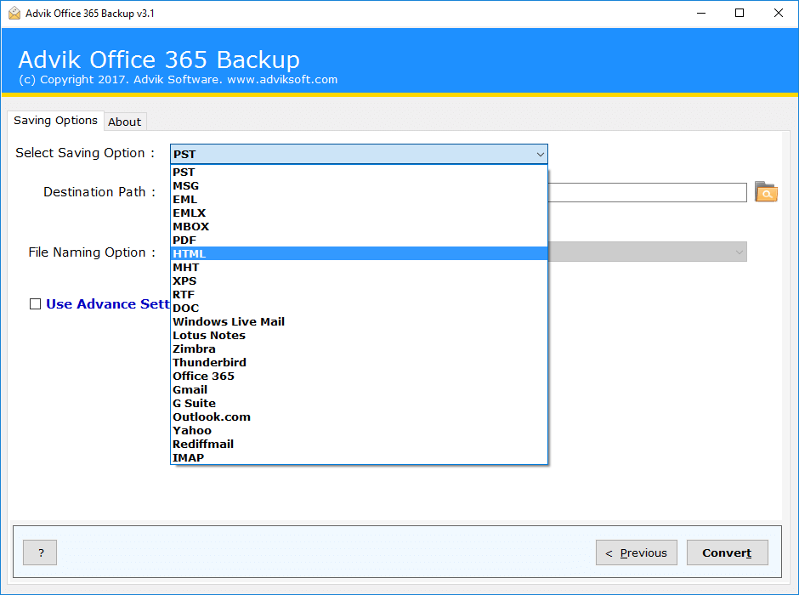Enable the Use Advance Settings checkbox
Viewport: 799px width, 595px height.
[35, 303]
